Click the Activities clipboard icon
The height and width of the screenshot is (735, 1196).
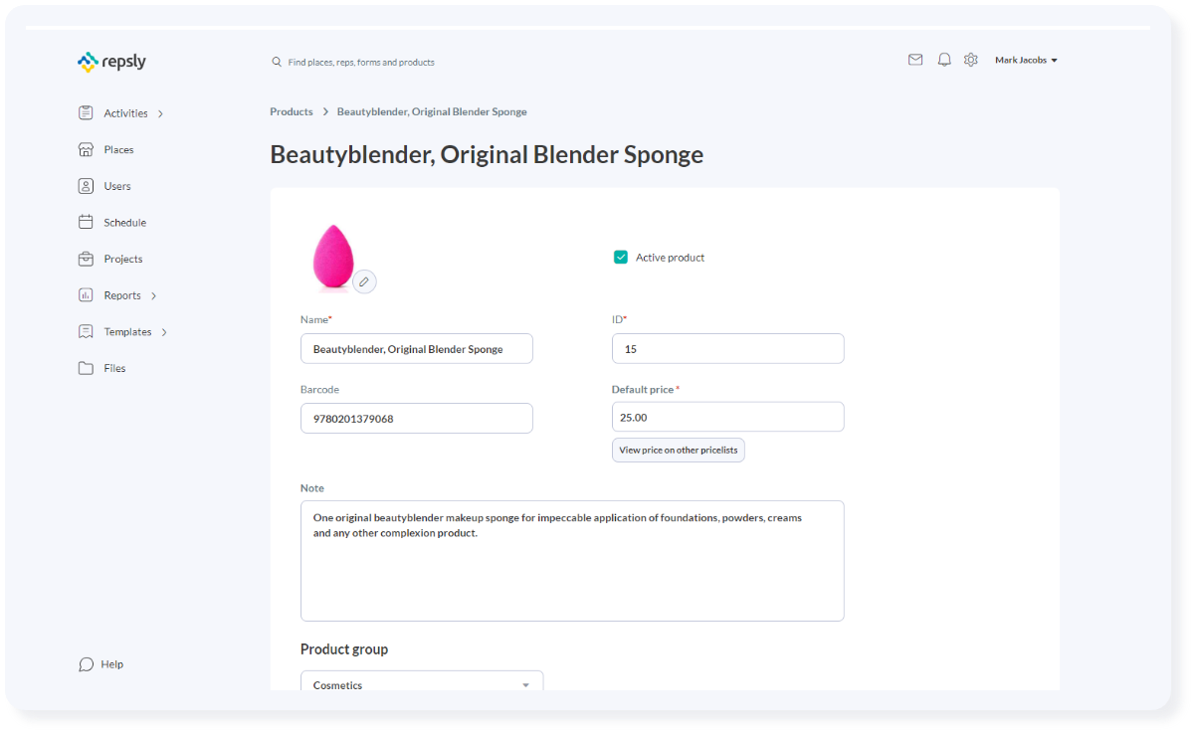86,113
